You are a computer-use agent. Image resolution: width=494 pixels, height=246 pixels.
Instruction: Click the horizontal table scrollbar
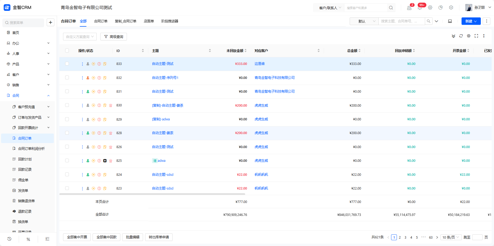pos(152,194)
